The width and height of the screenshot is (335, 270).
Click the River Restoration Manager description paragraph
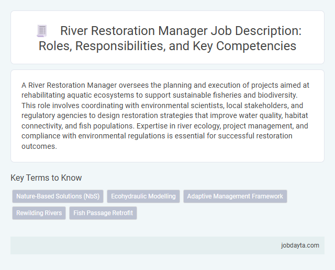(x=165, y=115)
